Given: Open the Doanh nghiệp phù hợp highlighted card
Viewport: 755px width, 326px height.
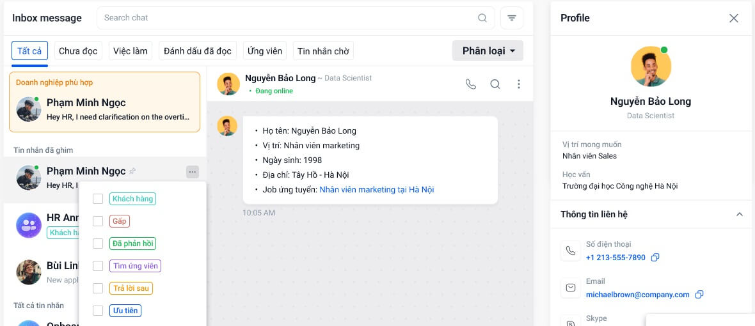Looking at the screenshot, I should (x=104, y=102).
